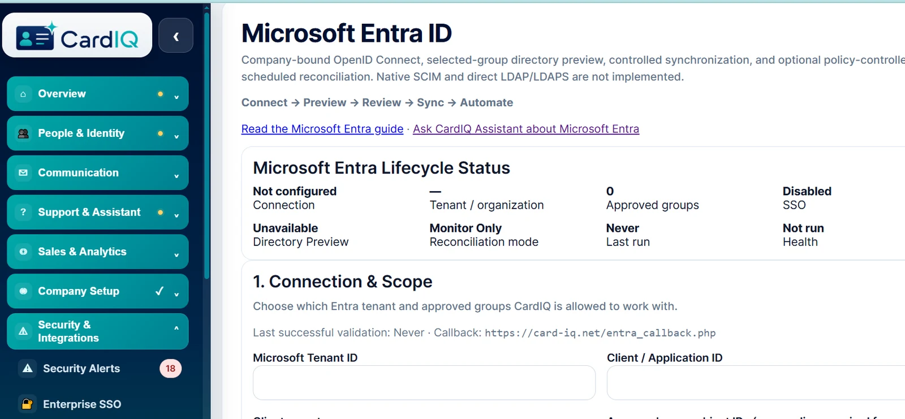This screenshot has width=905, height=419.
Task: Click the Sales & Analytics icon
Action: tap(23, 252)
